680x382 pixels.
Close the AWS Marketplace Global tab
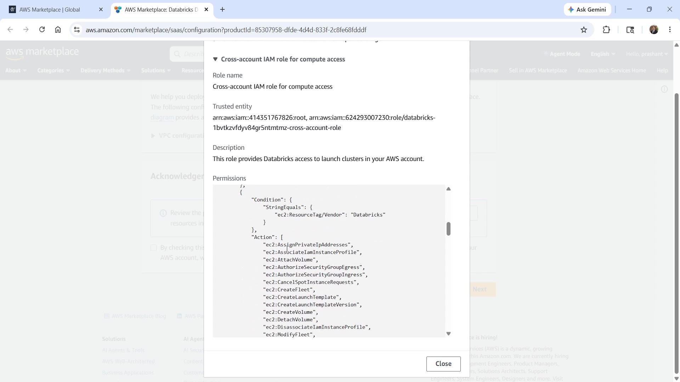point(101,10)
